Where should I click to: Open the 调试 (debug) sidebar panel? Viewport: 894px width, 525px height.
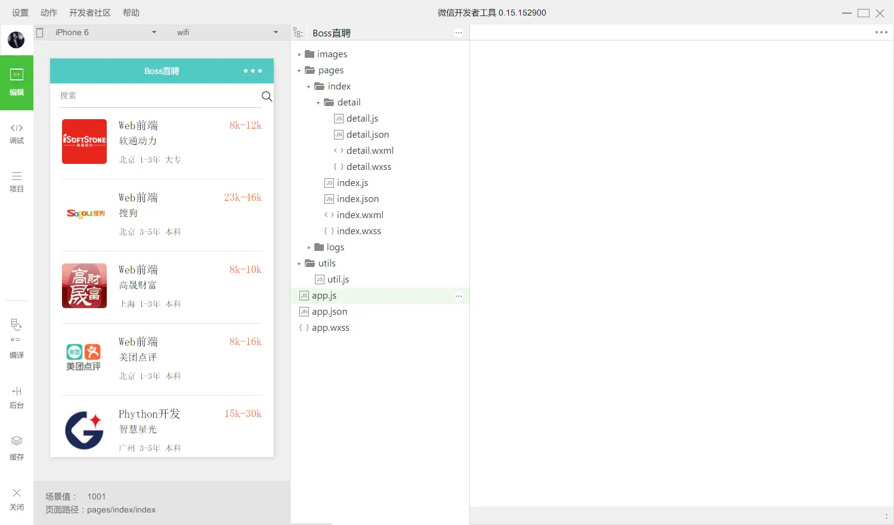(17, 134)
